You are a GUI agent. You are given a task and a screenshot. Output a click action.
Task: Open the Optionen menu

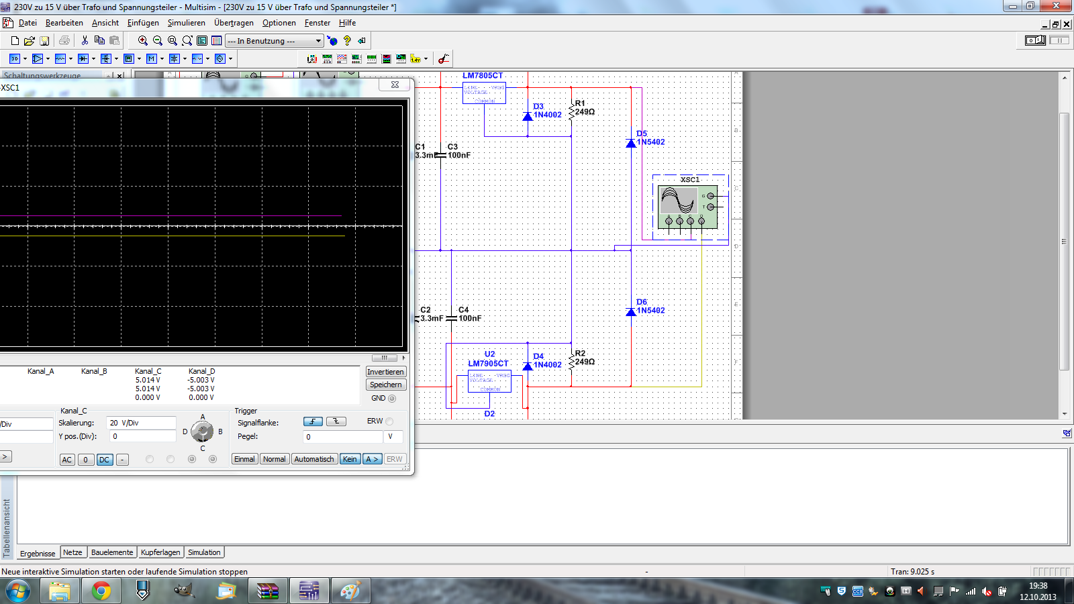pyautogui.click(x=279, y=23)
